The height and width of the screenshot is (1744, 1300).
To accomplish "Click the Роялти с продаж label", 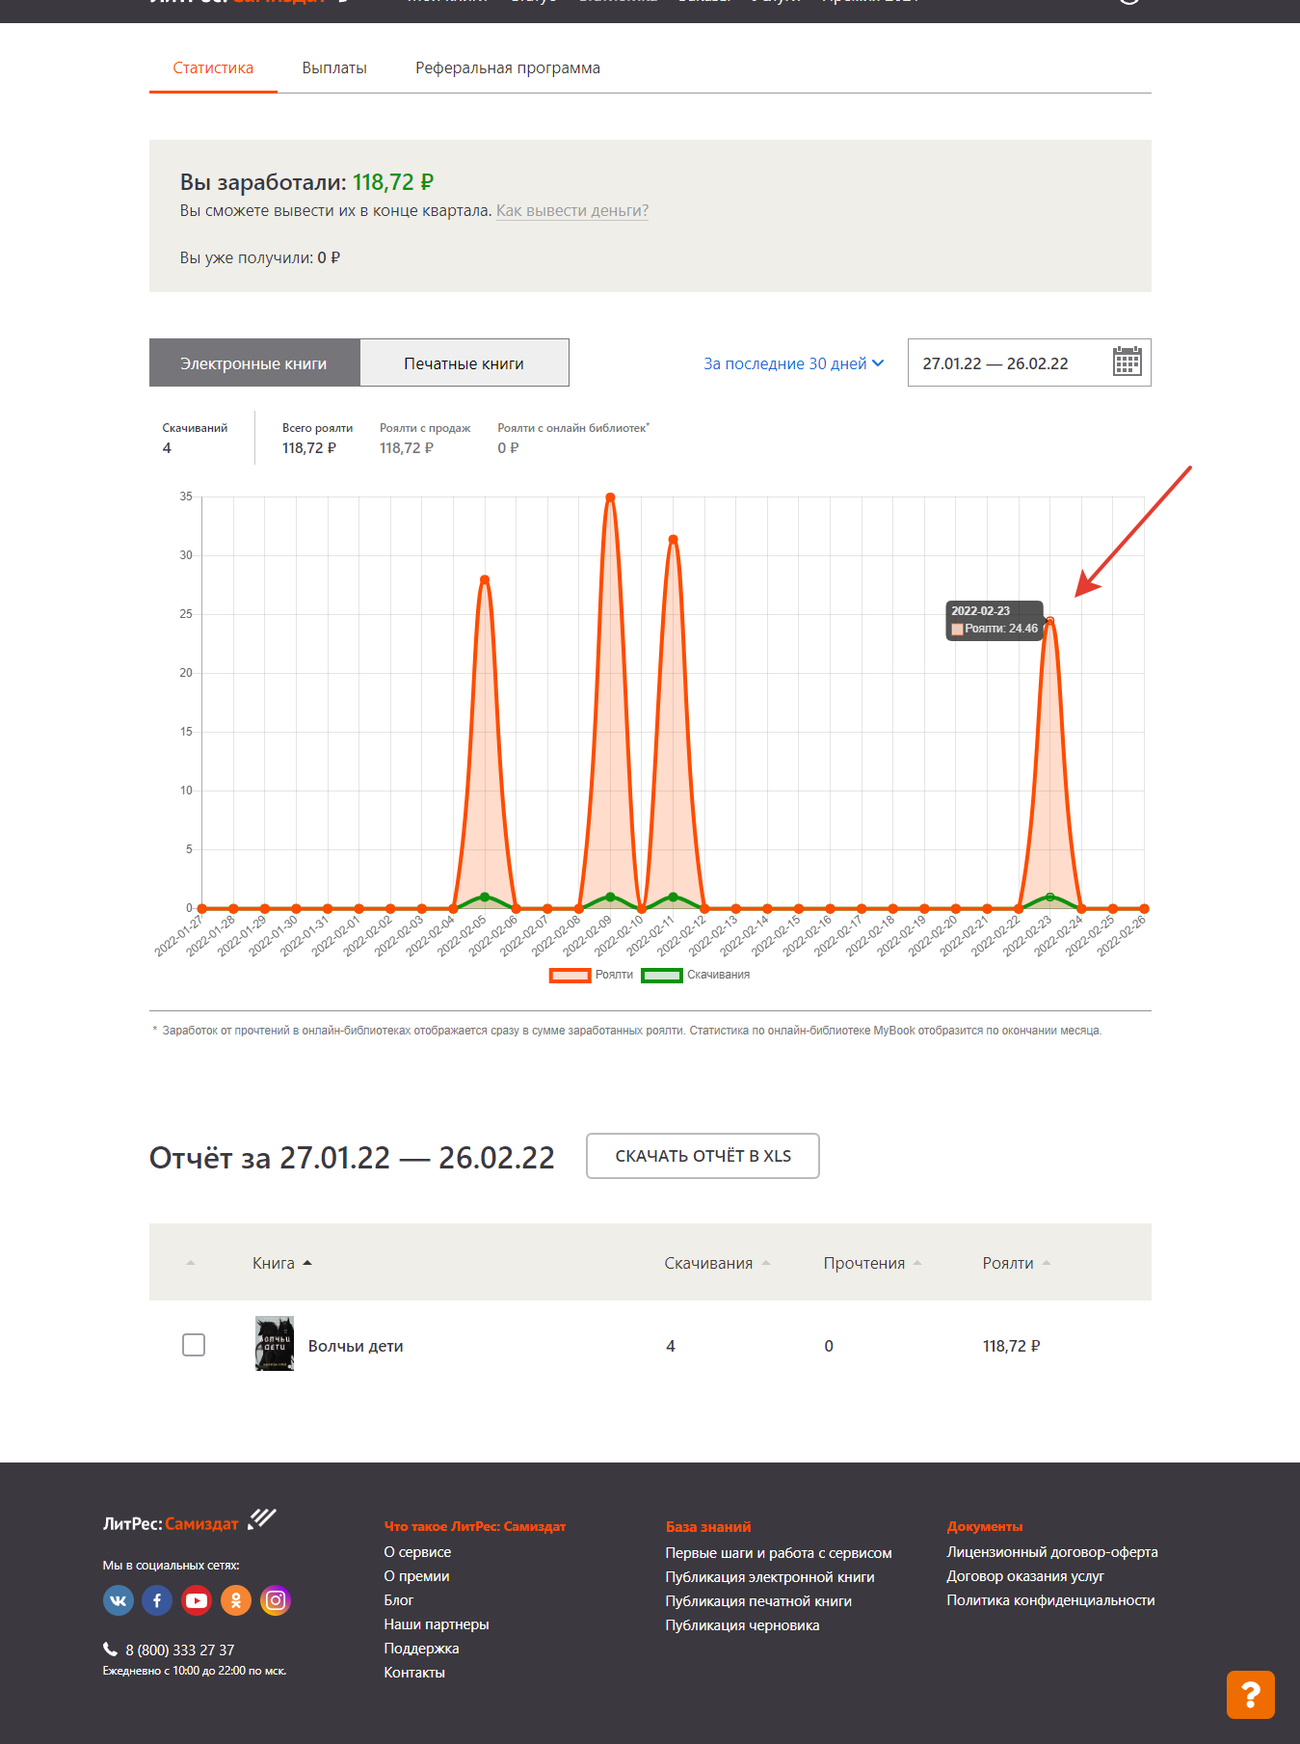I will [x=425, y=428].
